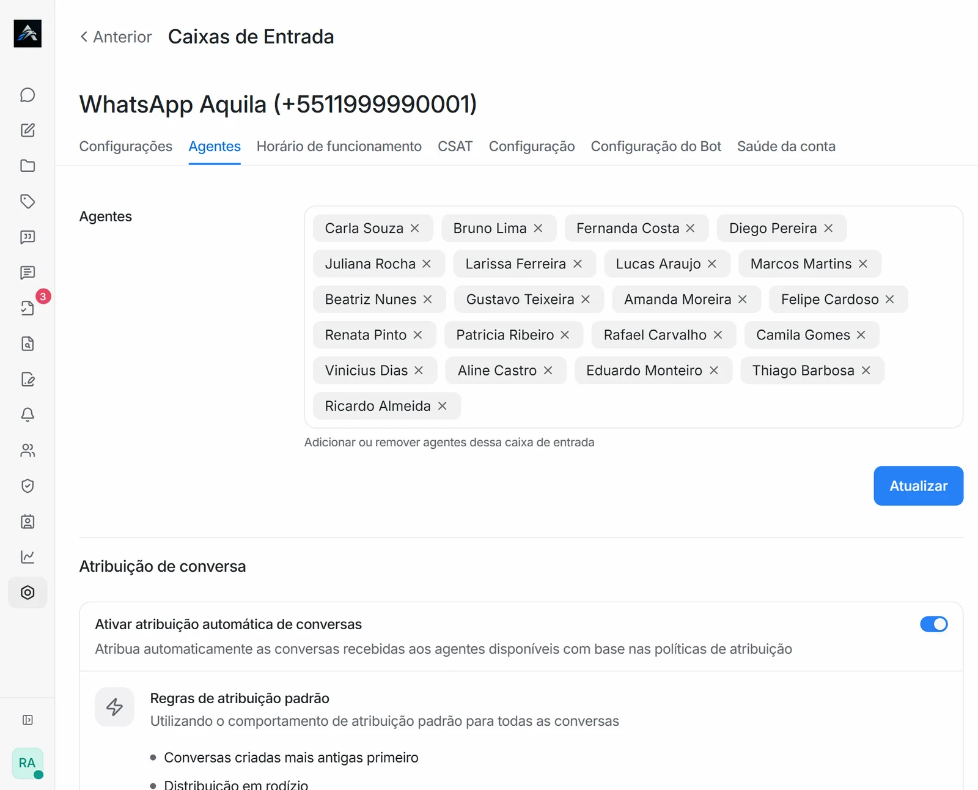Remove Diego Pereira from the inbox
Image resolution: width=978 pixels, height=790 pixels.
coord(828,228)
